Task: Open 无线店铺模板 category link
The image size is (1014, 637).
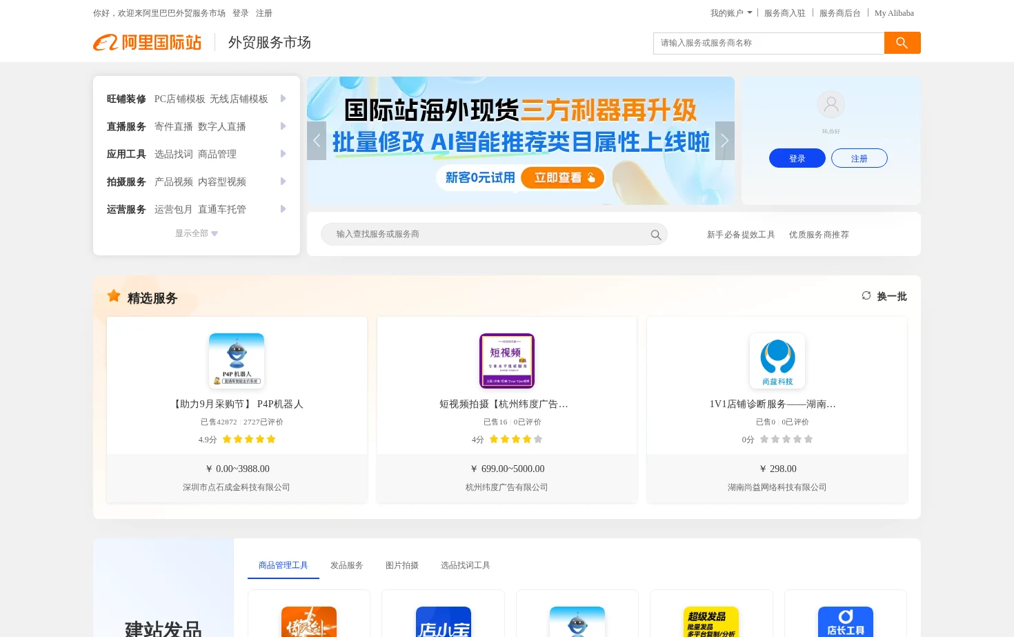Action: [x=239, y=99]
